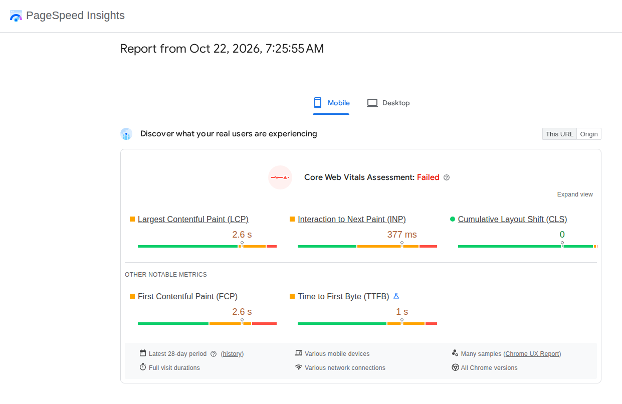This screenshot has width=622, height=404.
Task: Click Various network connections text
Action: point(345,368)
